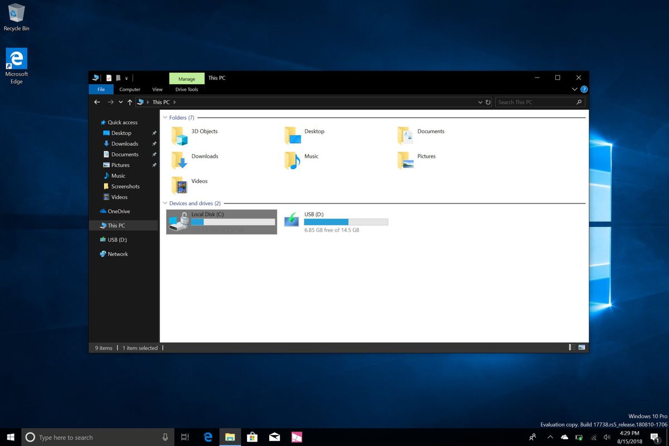This screenshot has height=446, width=669.
Task: Open the Microsoft Store from the taskbar
Action: coord(252,437)
